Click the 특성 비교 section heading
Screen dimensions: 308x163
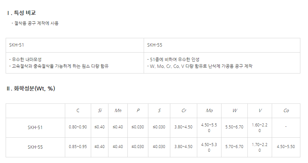21,13
